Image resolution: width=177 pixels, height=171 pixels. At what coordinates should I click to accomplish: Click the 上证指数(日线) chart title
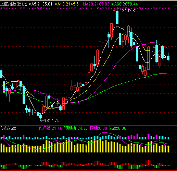pos(14,4)
